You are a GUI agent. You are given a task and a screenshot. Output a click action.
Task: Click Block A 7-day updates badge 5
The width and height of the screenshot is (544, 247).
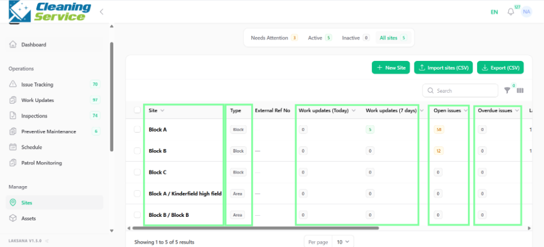(370, 130)
